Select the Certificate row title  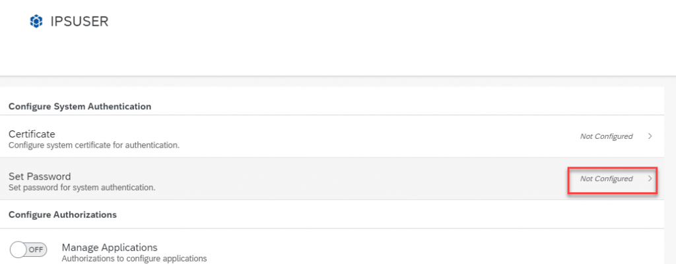(32, 134)
